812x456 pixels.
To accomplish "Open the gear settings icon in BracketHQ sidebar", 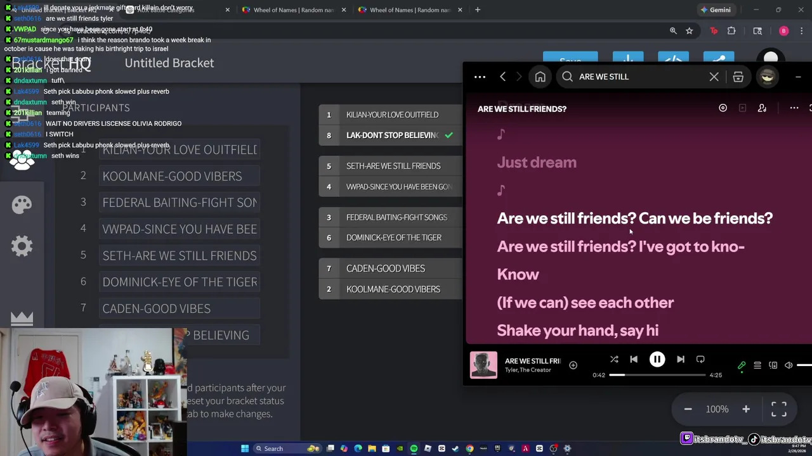I will tap(22, 246).
